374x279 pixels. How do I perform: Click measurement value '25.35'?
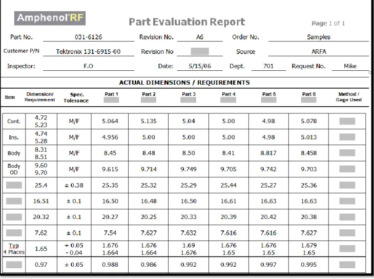pyautogui.click(x=110, y=185)
